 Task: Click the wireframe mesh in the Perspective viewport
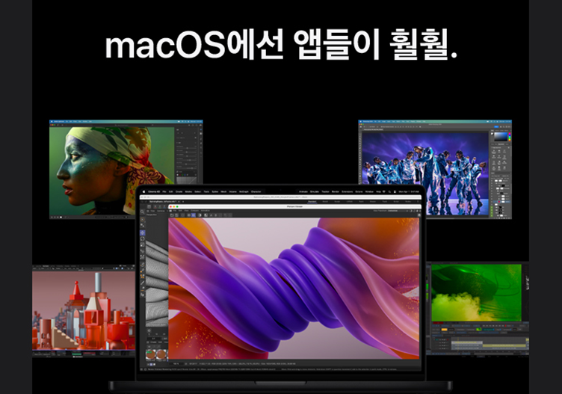click(x=157, y=283)
